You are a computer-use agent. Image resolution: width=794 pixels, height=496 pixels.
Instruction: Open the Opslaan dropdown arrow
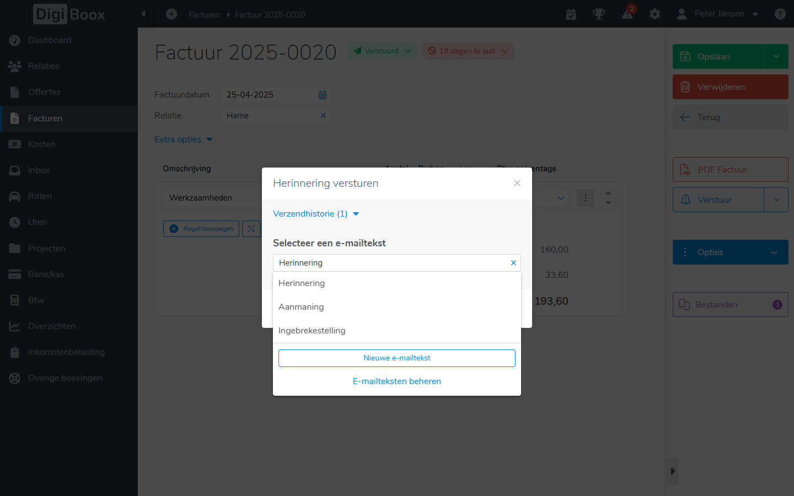[776, 57]
